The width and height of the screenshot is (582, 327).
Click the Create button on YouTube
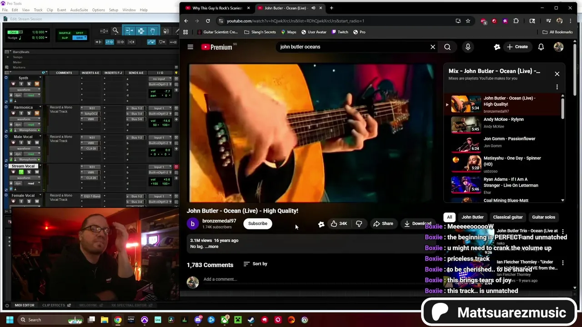tap(517, 47)
